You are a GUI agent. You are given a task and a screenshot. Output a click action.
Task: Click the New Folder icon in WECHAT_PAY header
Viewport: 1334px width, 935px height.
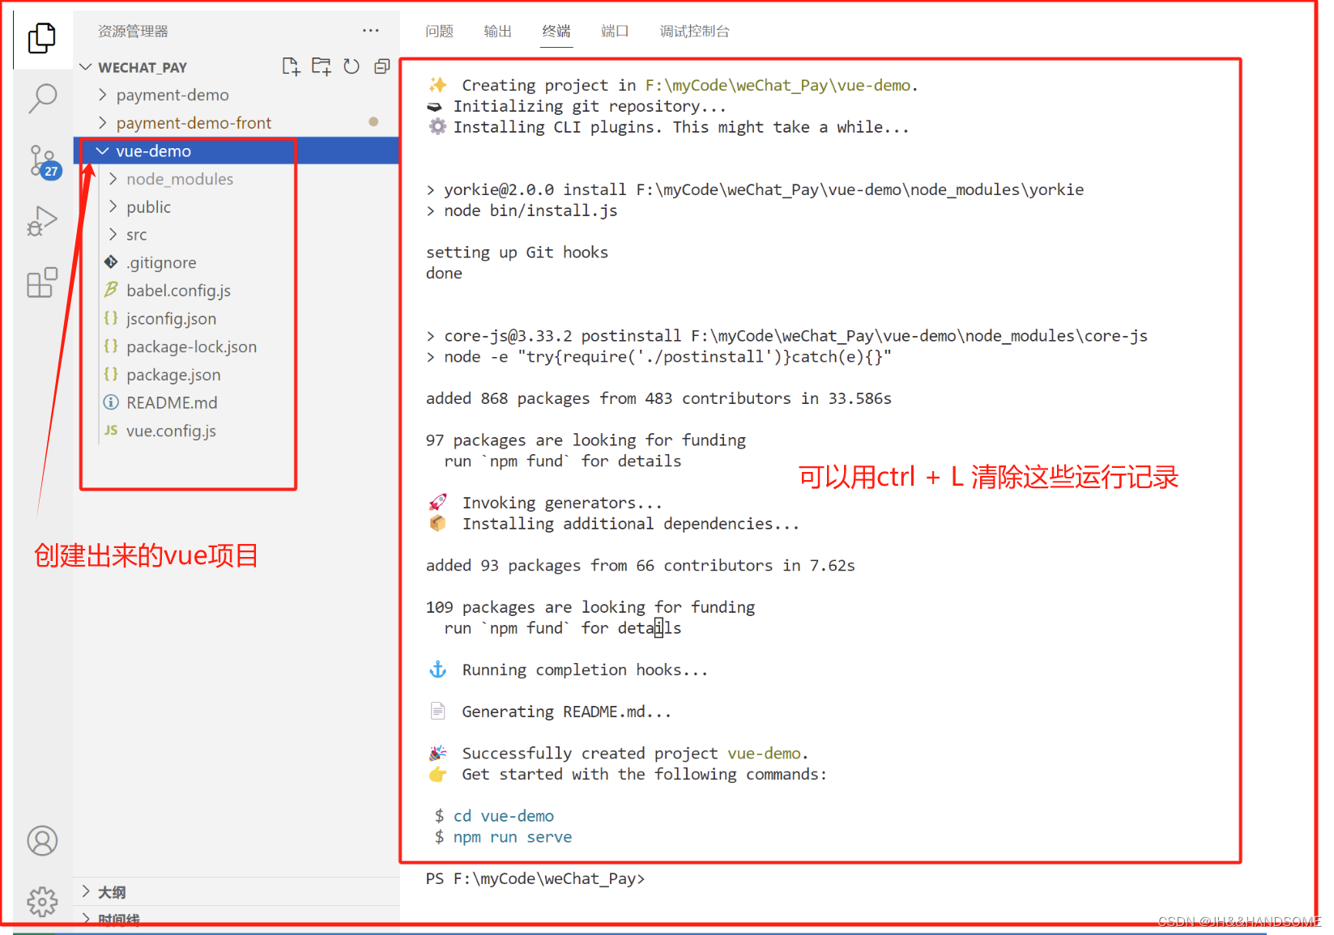322,66
